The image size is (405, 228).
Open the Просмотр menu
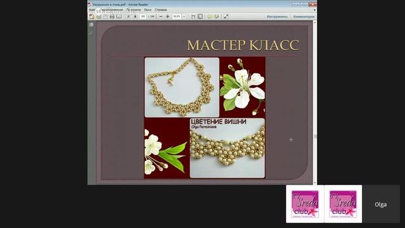click(x=134, y=10)
